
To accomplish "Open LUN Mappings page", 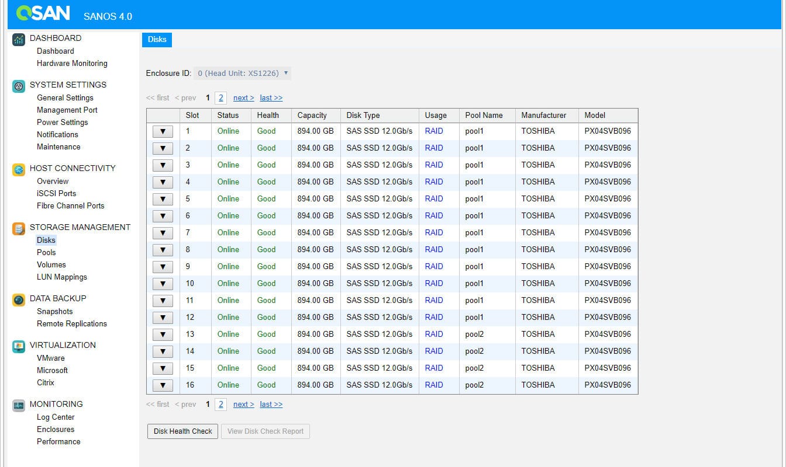I will pyautogui.click(x=62, y=277).
